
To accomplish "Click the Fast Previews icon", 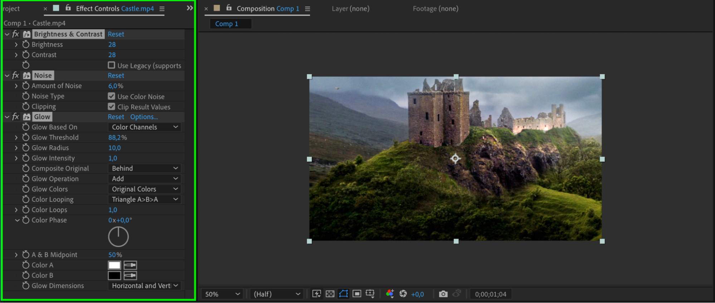I will [x=317, y=294].
